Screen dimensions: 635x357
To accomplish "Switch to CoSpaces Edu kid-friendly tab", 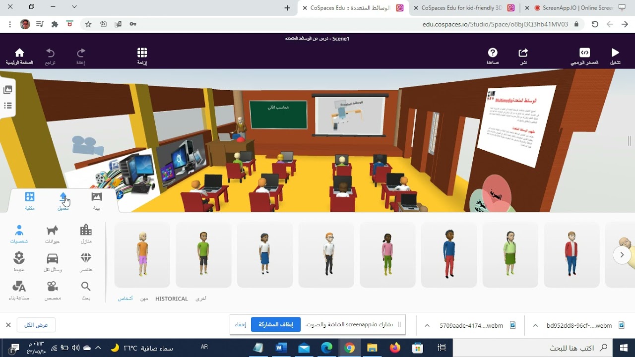I will click(x=462, y=7).
